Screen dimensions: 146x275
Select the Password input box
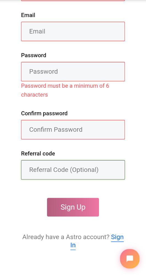coord(73,71)
